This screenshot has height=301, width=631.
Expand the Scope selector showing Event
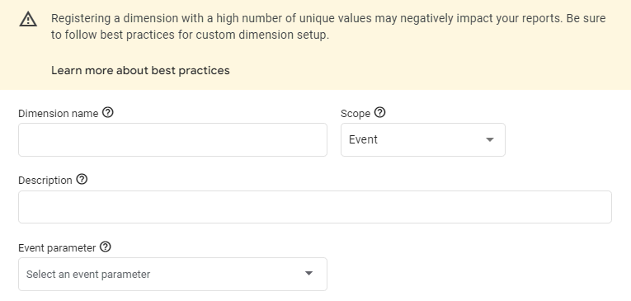click(x=423, y=139)
